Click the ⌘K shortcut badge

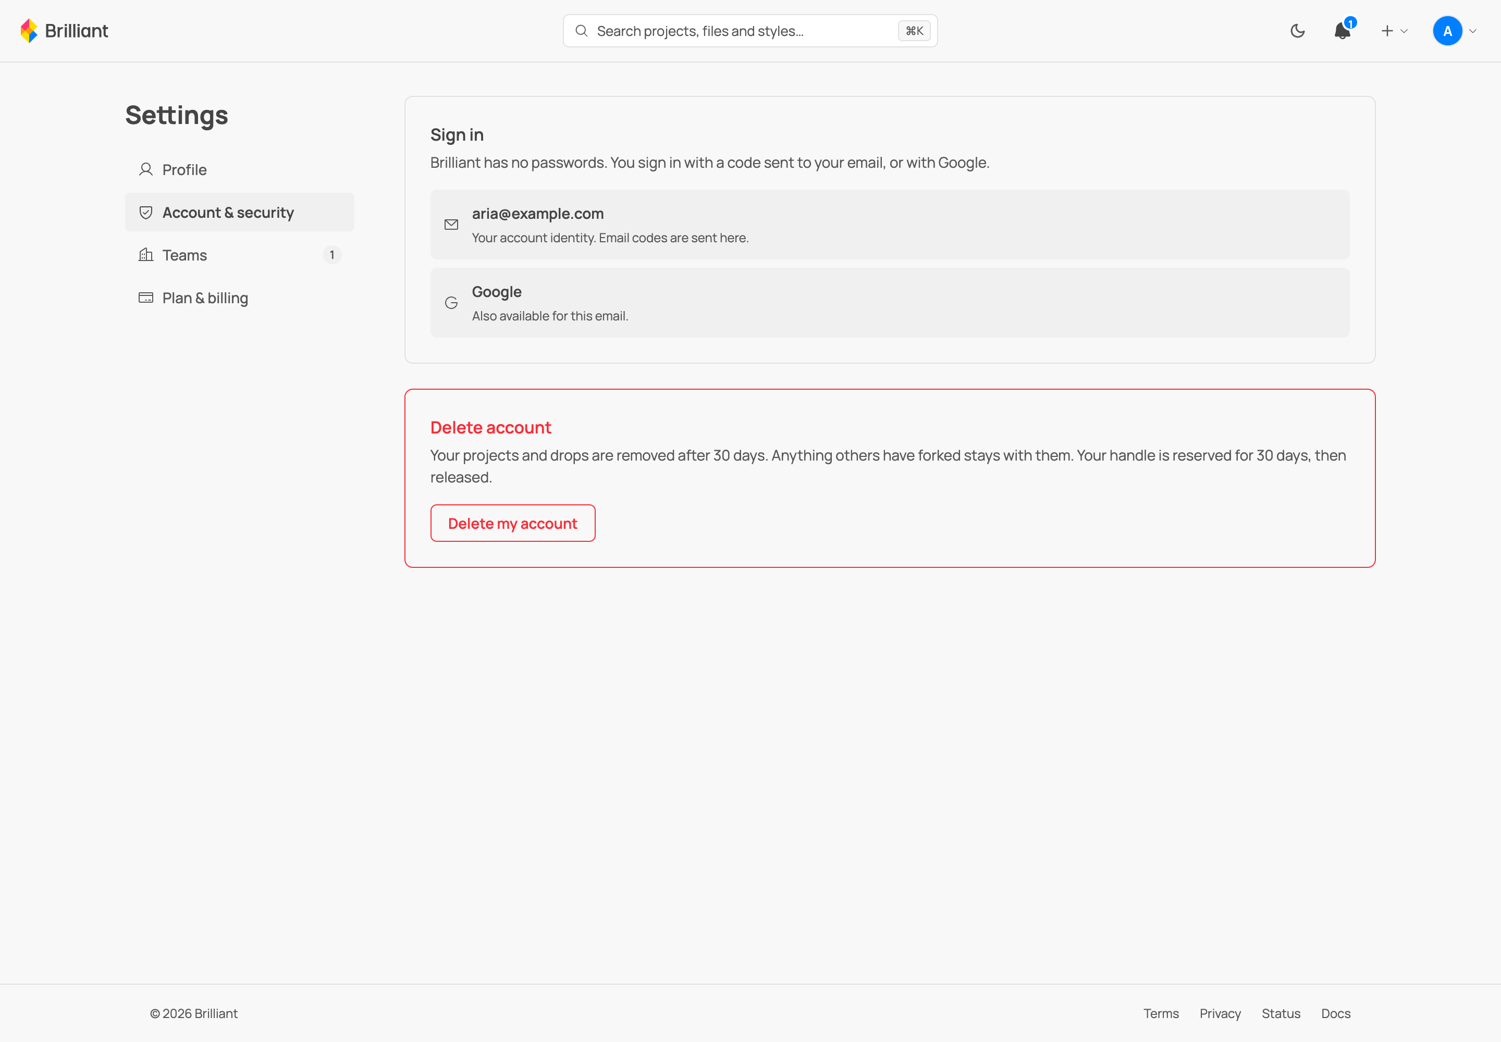(x=914, y=31)
